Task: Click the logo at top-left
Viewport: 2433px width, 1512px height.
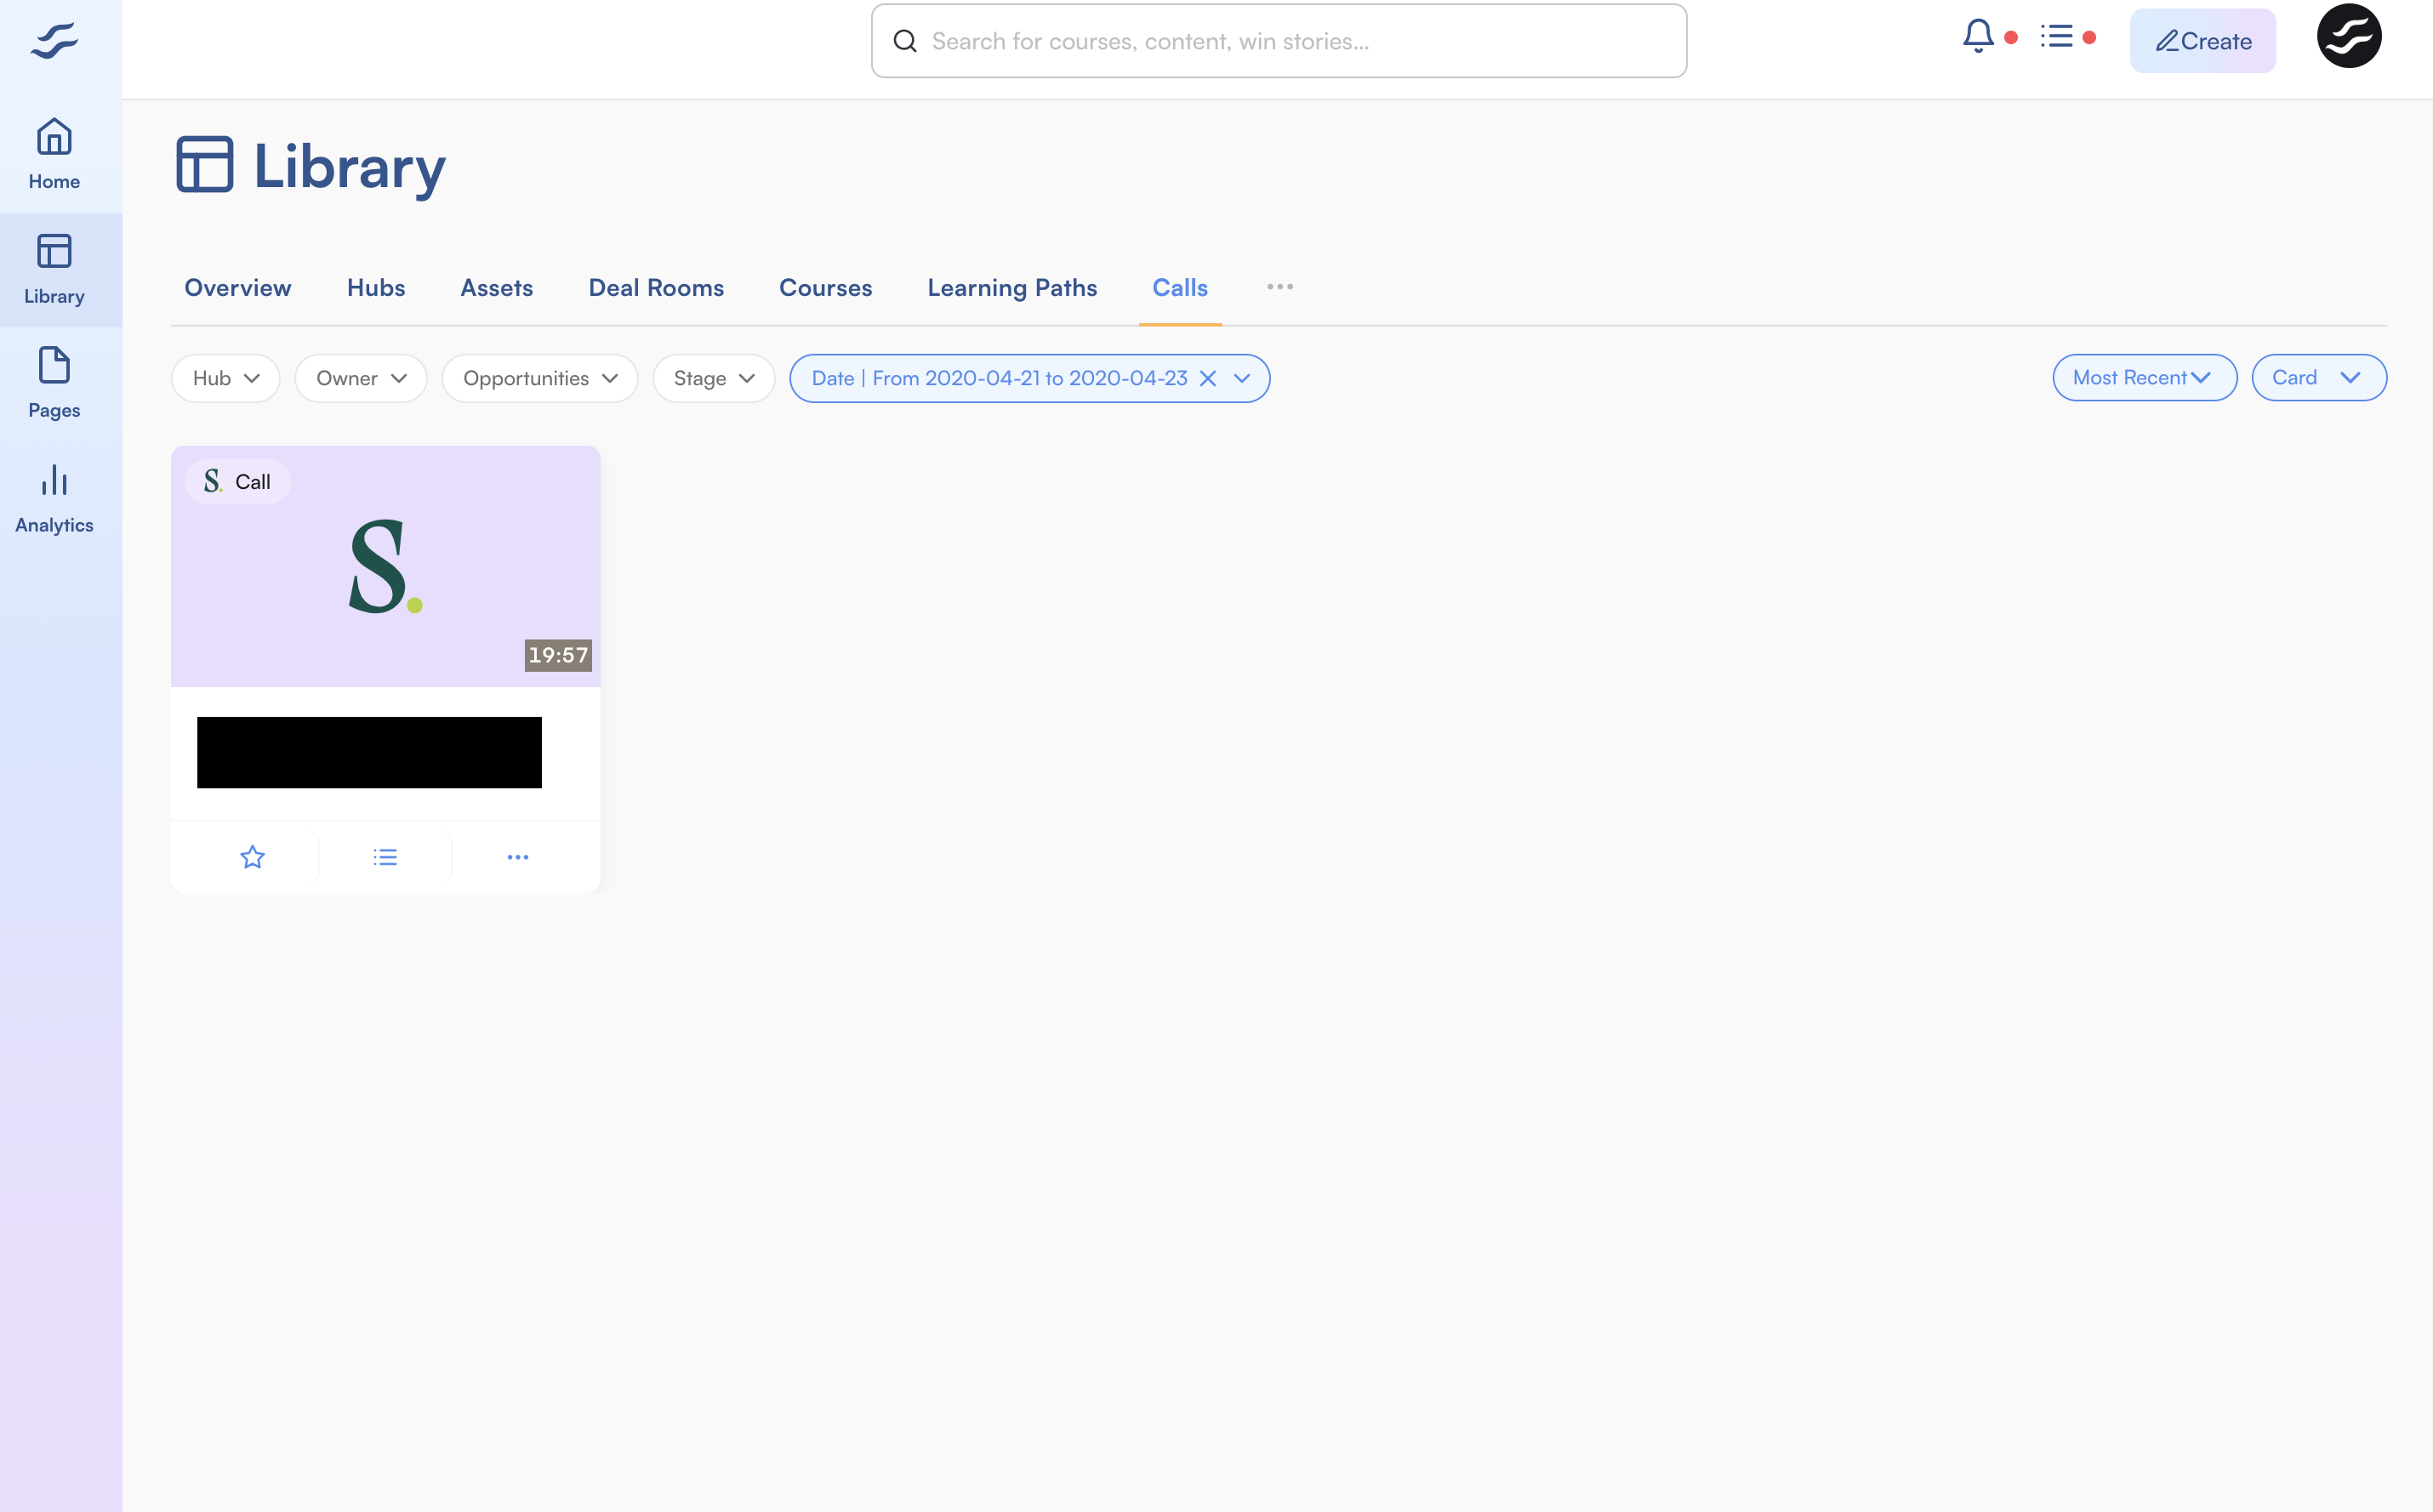Action: pyautogui.click(x=54, y=41)
